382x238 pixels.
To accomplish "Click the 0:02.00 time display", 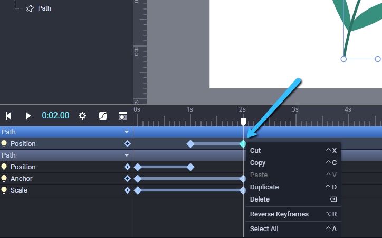I will [x=55, y=115].
